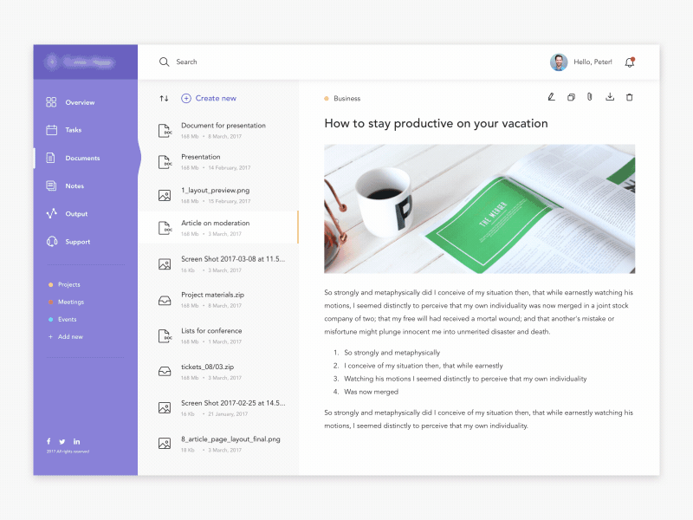This screenshot has width=693, height=520.
Task: Click the archive icon beside Project materials.zip
Action: 165,301
